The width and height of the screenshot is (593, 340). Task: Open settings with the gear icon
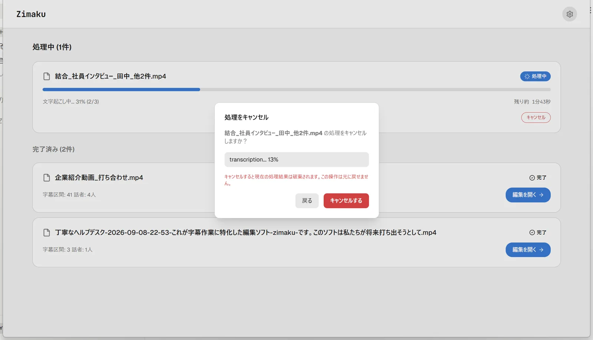point(570,14)
